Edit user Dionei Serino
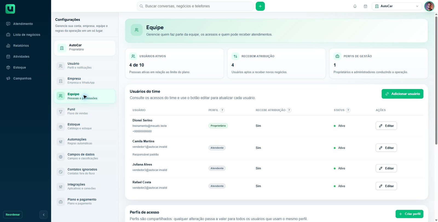Viewport: 438px width, 222px height. [386, 126]
